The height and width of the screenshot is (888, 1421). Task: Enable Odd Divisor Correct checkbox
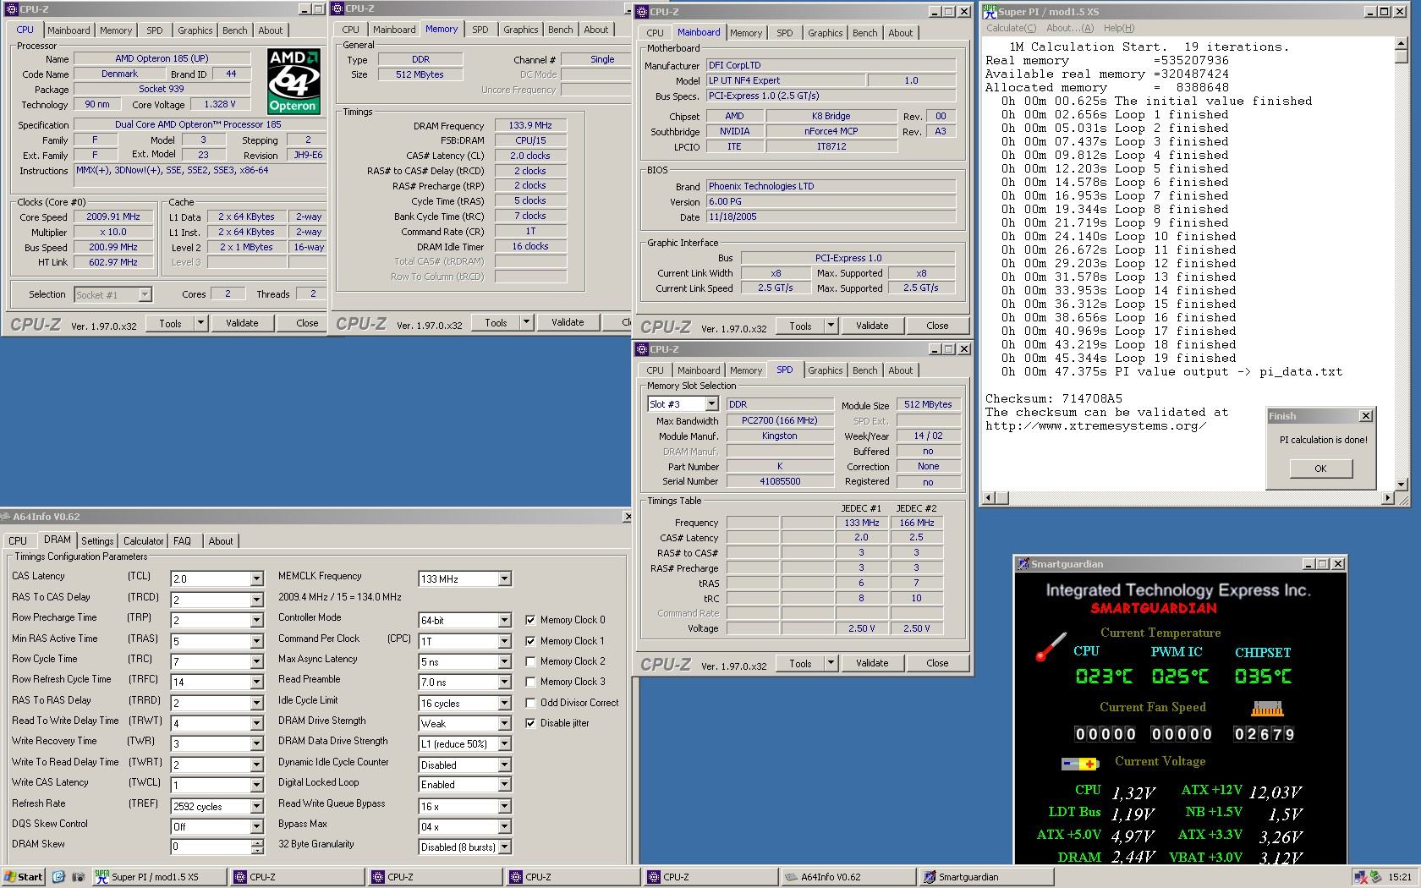click(x=530, y=703)
